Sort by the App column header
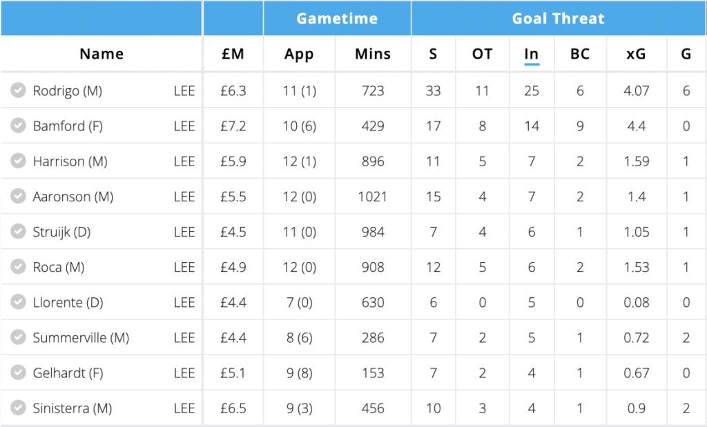The width and height of the screenshot is (707, 427). [299, 54]
